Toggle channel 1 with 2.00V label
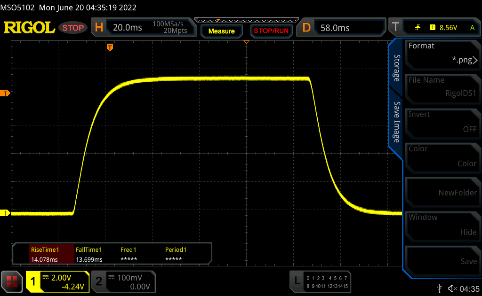The height and width of the screenshot is (296, 482). click(57, 281)
